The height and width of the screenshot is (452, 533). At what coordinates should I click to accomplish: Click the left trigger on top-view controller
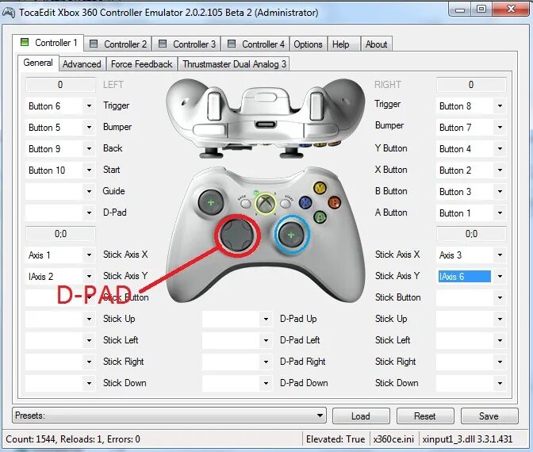pyautogui.click(x=214, y=105)
